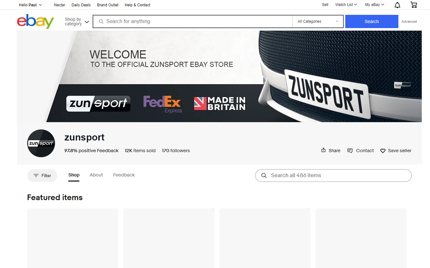Focus the Search all 486 items field
The height and width of the screenshot is (268, 430).
click(x=333, y=176)
